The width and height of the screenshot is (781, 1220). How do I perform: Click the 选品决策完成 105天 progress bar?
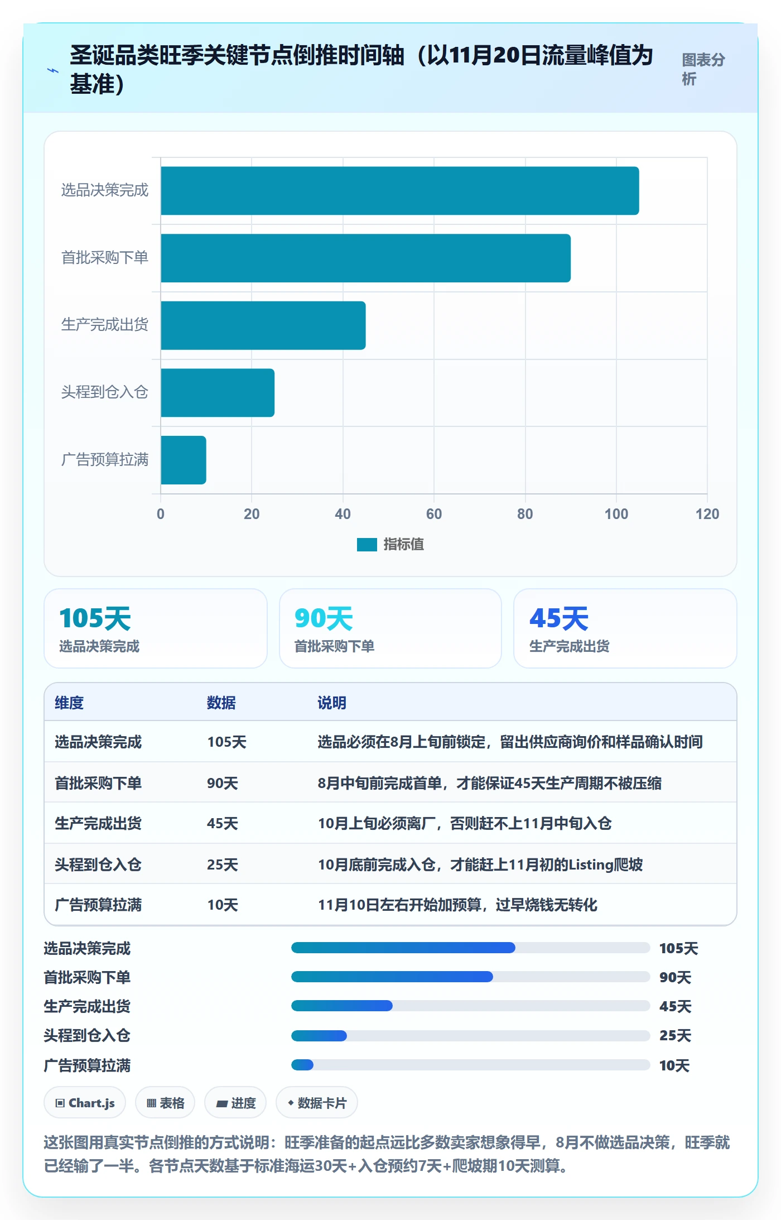470,948
